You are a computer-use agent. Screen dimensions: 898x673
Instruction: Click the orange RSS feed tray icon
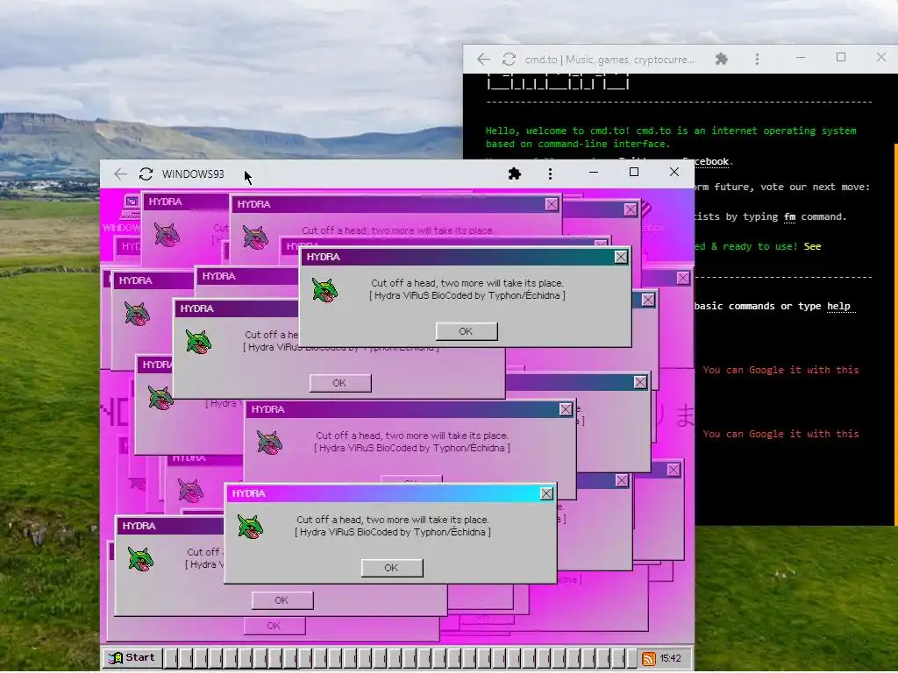pos(648,659)
